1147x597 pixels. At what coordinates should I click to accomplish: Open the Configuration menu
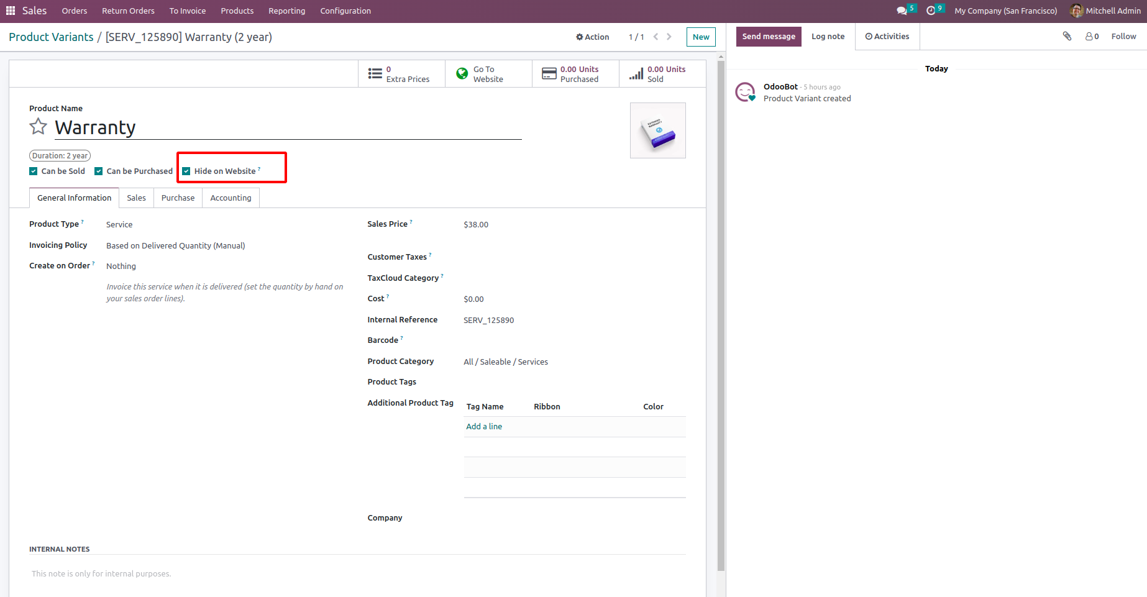(345, 11)
